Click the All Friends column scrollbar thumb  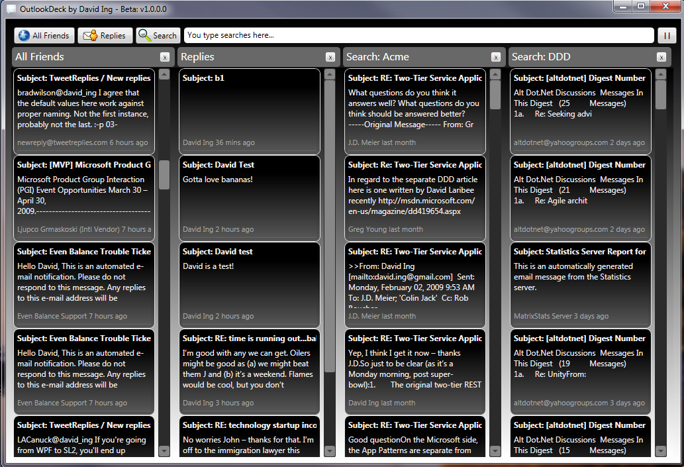[164, 175]
